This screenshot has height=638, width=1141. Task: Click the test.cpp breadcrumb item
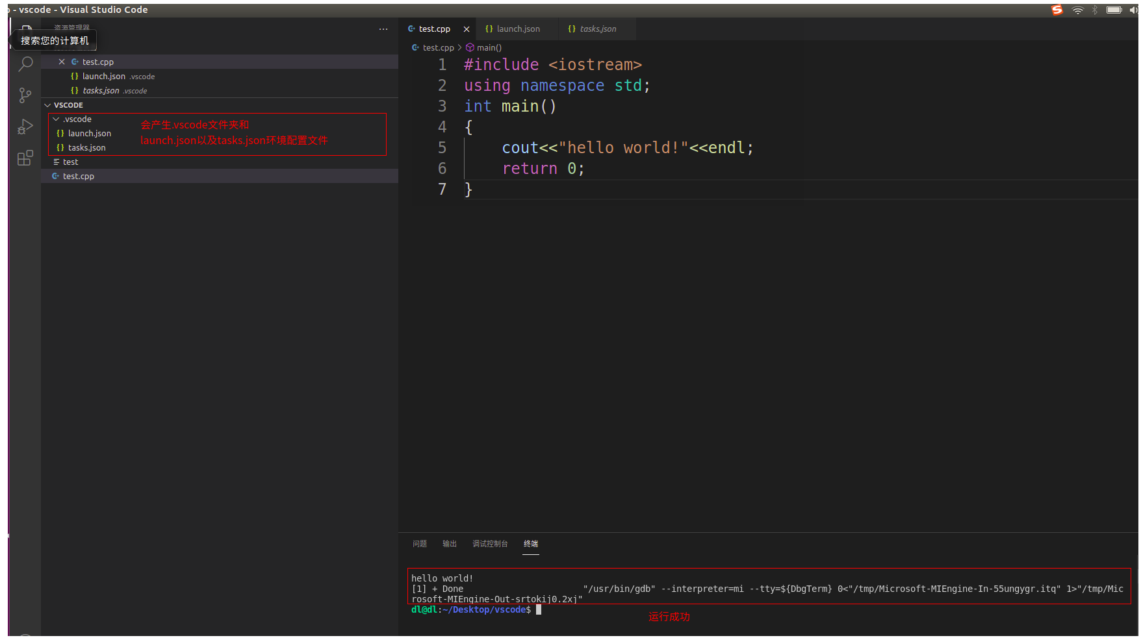point(433,47)
